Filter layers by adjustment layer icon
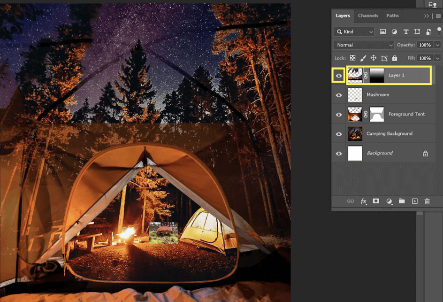 (394, 31)
